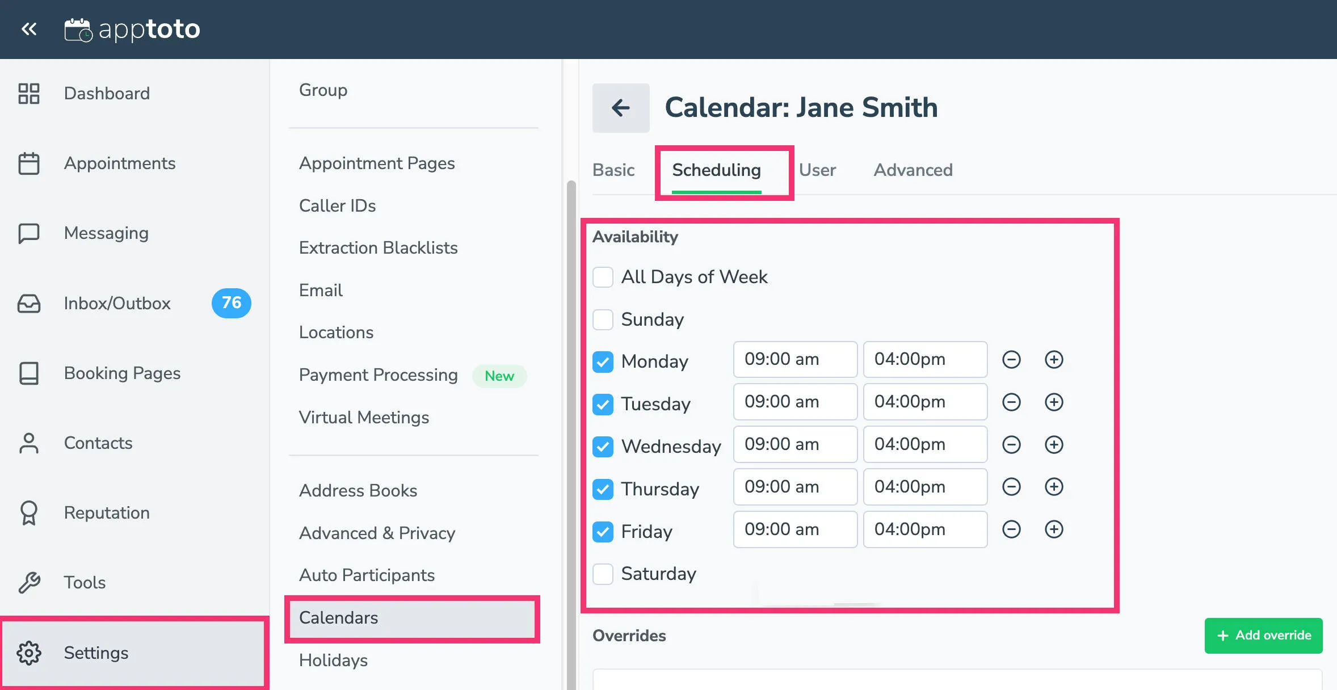The width and height of the screenshot is (1337, 690).
Task: Open the Basic tab
Action: click(613, 170)
